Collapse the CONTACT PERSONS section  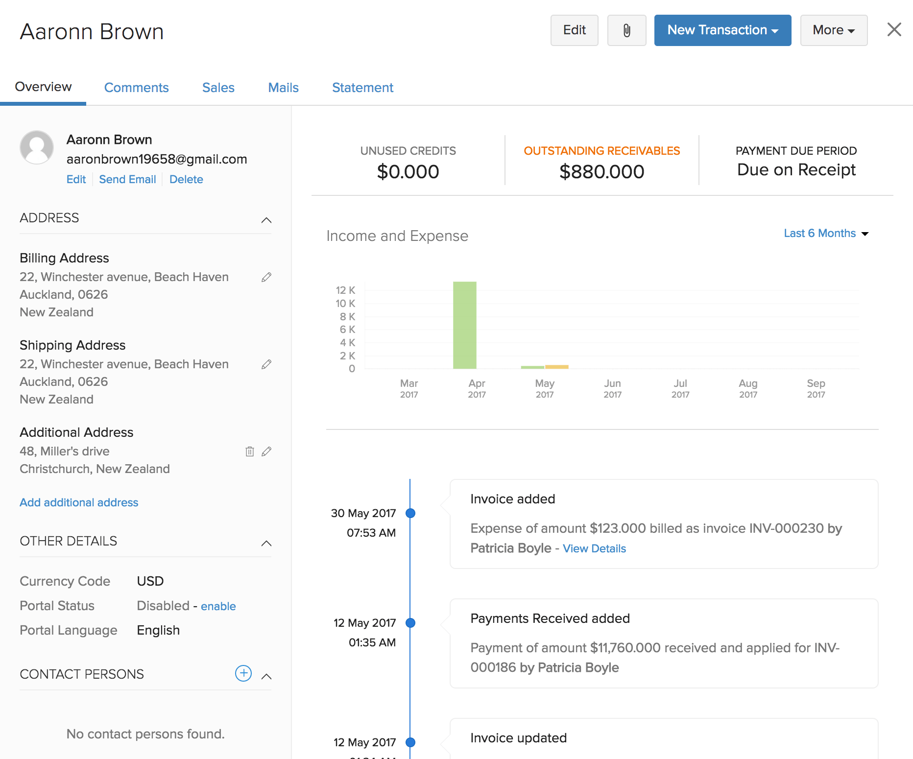[266, 676]
